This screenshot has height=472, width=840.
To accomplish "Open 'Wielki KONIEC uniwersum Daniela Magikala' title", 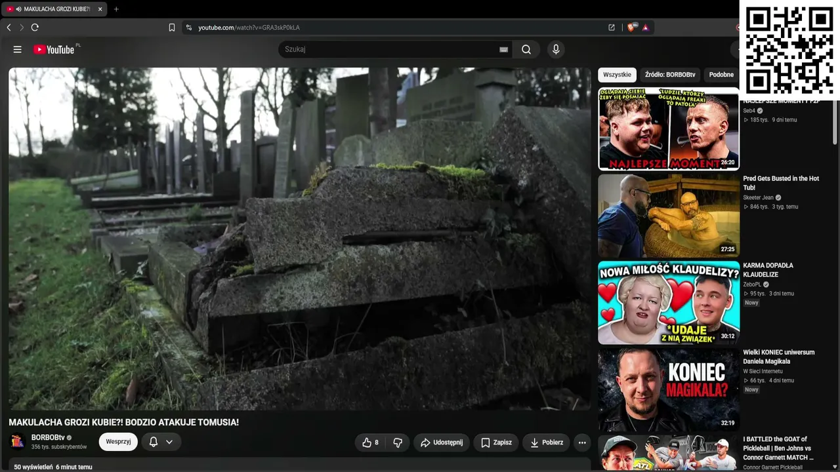I will (x=778, y=357).
